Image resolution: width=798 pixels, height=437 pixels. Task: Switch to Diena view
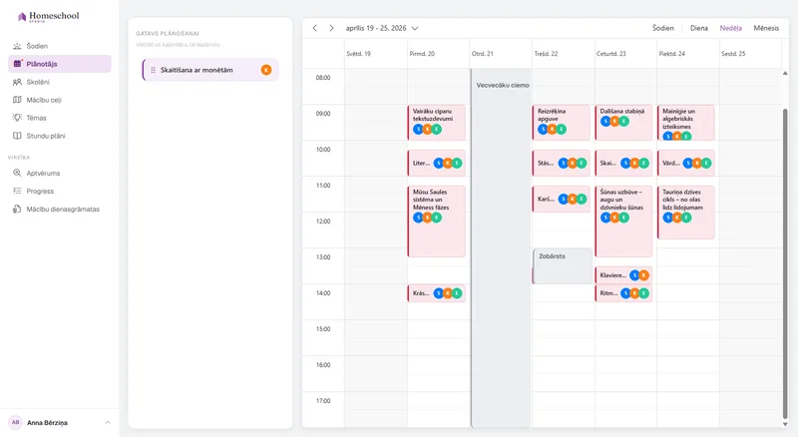point(699,28)
